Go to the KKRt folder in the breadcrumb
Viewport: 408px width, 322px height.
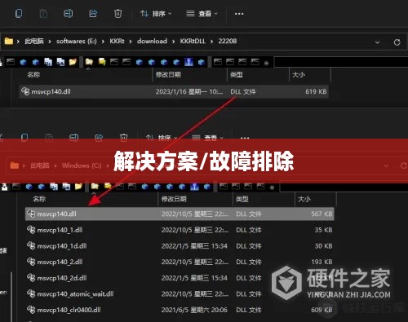[117, 41]
